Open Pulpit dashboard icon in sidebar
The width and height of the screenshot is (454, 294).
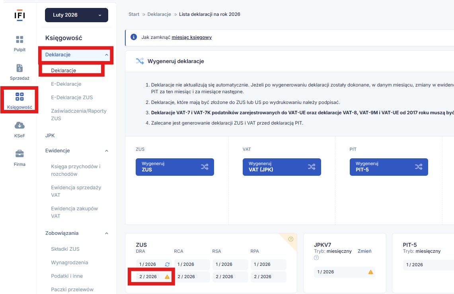[x=19, y=40]
